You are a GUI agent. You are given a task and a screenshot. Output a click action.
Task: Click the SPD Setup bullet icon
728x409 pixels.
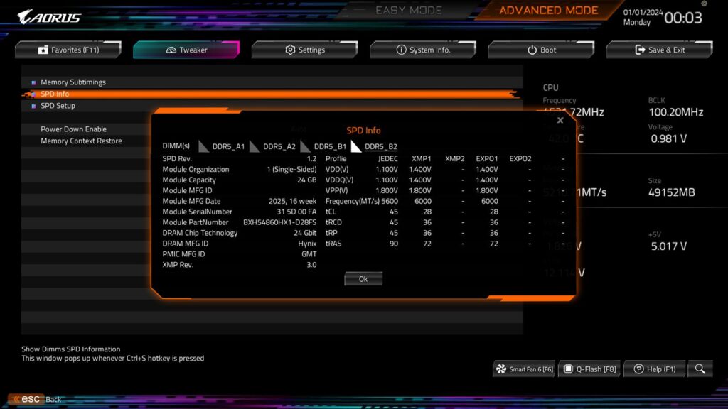[x=33, y=107]
